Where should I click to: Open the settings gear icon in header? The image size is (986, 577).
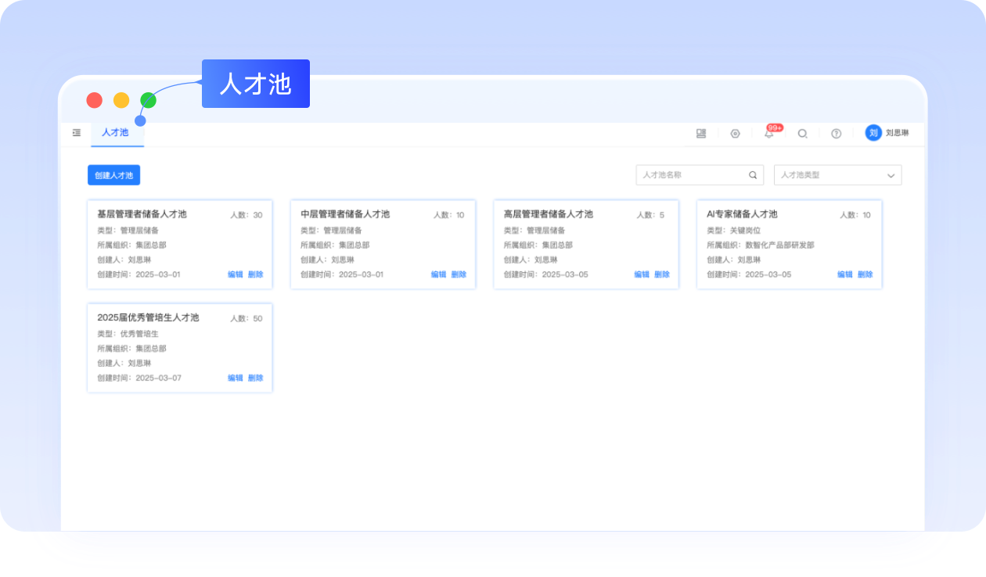click(735, 134)
